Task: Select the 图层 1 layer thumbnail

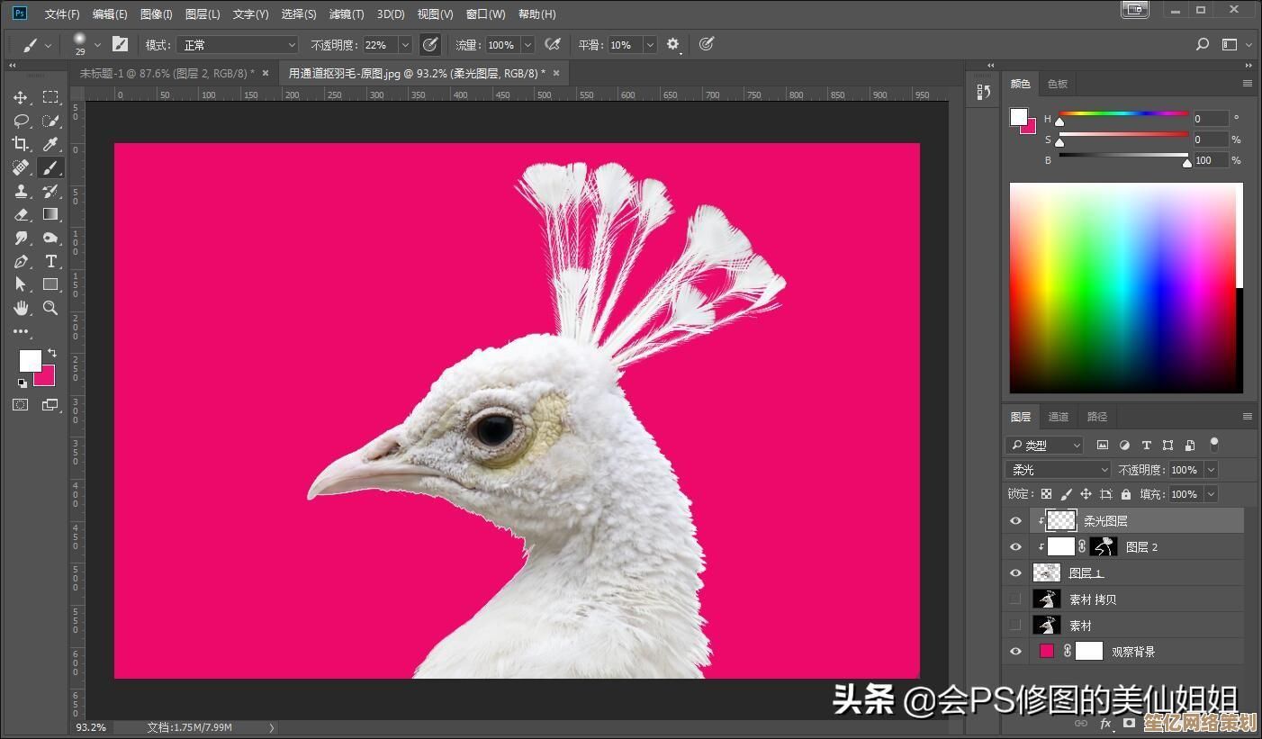Action: click(x=1047, y=572)
